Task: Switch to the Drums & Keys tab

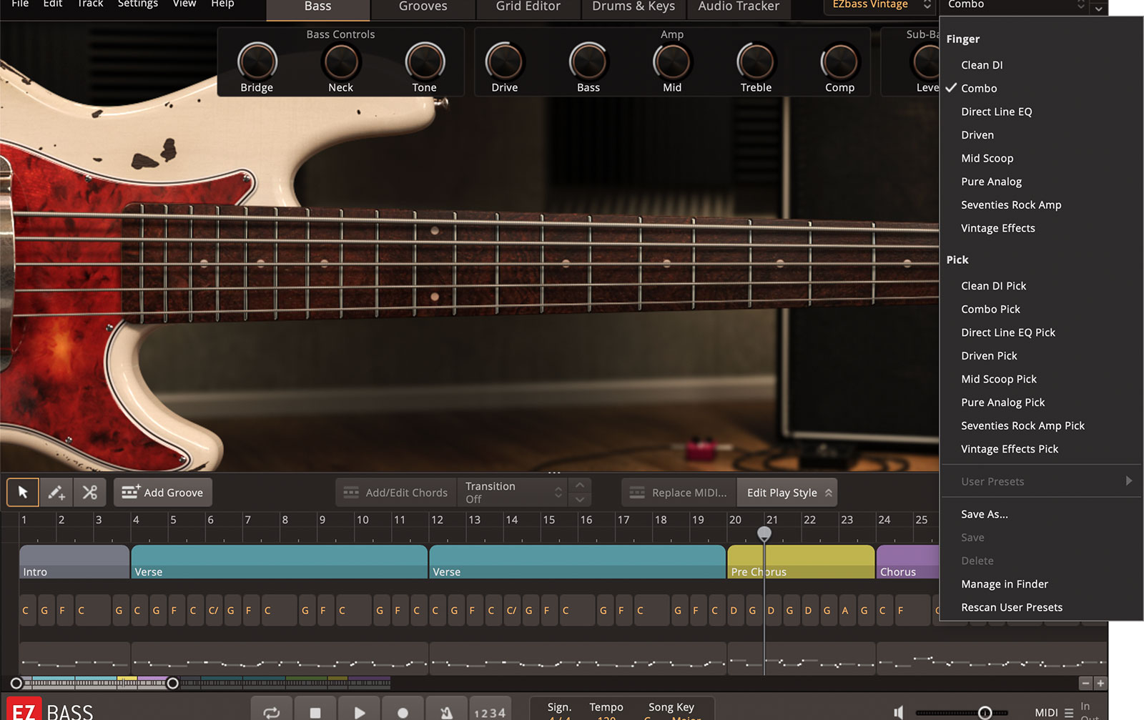Action: click(x=633, y=8)
